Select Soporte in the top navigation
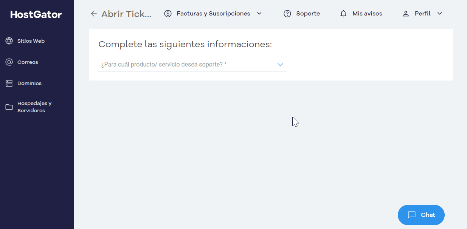The height and width of the screenshot is (229, 467). [308, 13]
